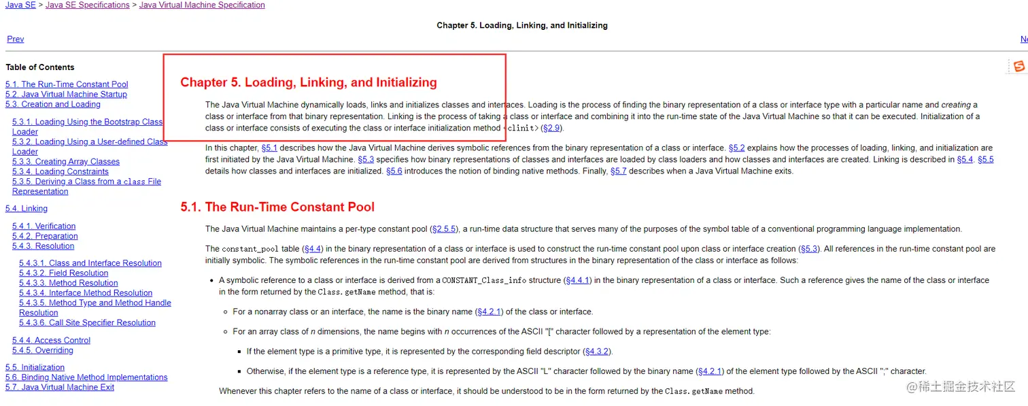Follow §5.3 link after 'class or interface creation'
Viewport: 1028px width, 406px height.
point(809,249)
